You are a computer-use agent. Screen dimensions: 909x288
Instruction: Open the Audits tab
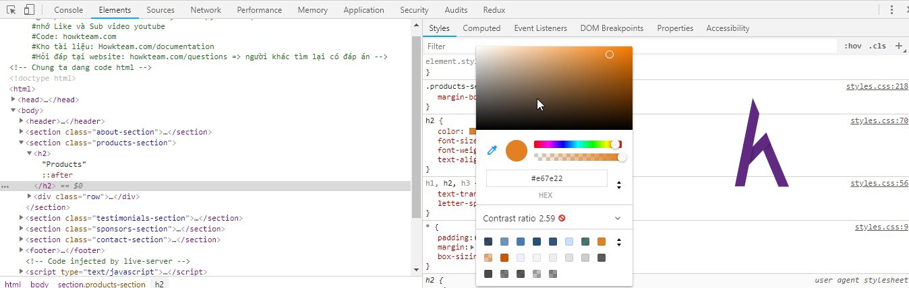coord(456,10)
